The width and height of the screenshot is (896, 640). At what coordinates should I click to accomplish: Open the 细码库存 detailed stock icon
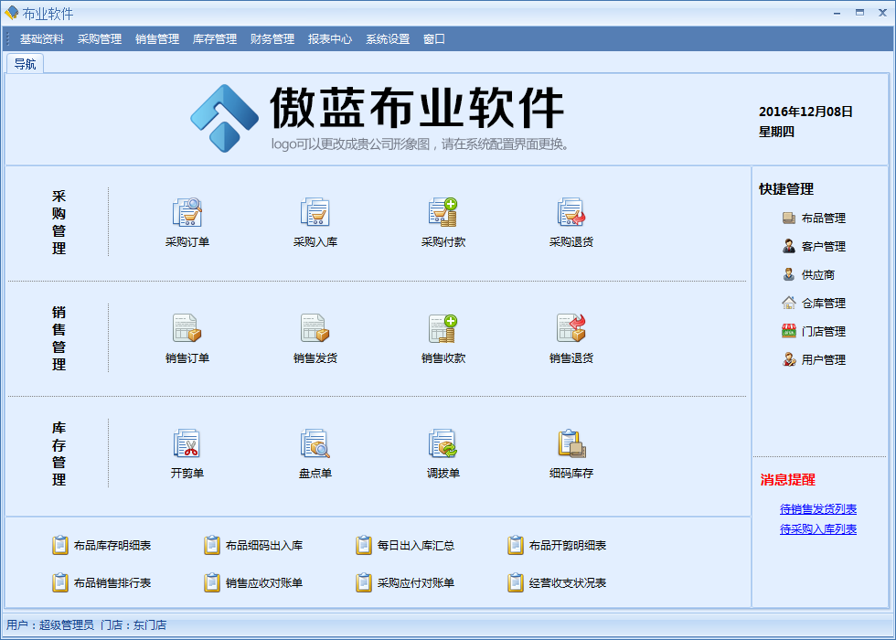click(x=571, y=444)
